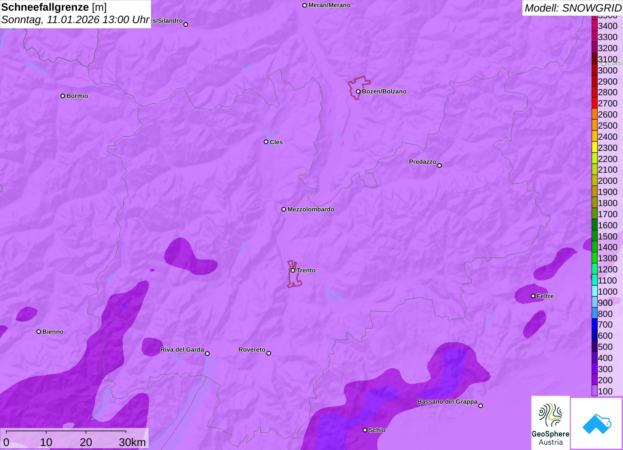Click the Mezzolombardo city marker

point(284,209)
